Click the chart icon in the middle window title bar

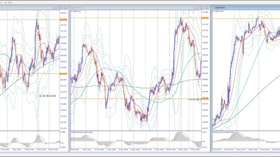coord(72,8)
